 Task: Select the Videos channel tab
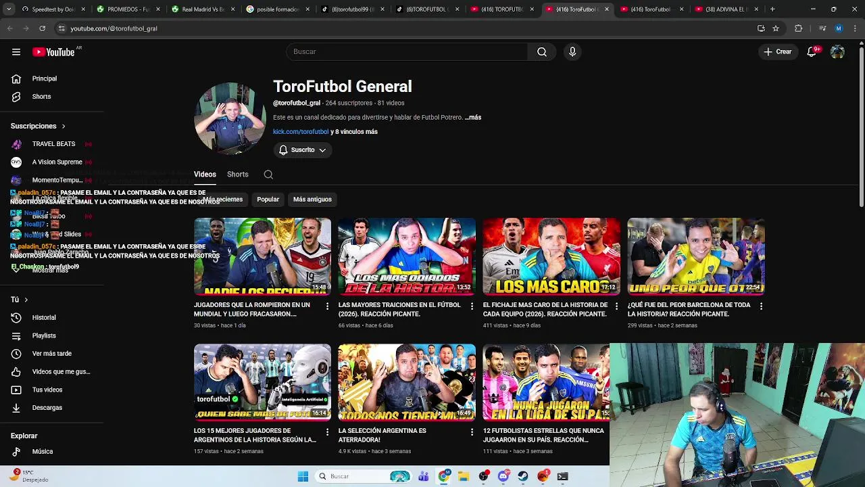205,175
